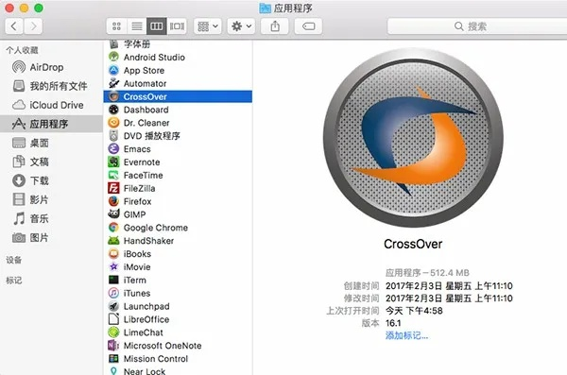Screen dimensions: 567x375
Task: Select Microsoft OneNote in the app list
Action: (178, 346)
